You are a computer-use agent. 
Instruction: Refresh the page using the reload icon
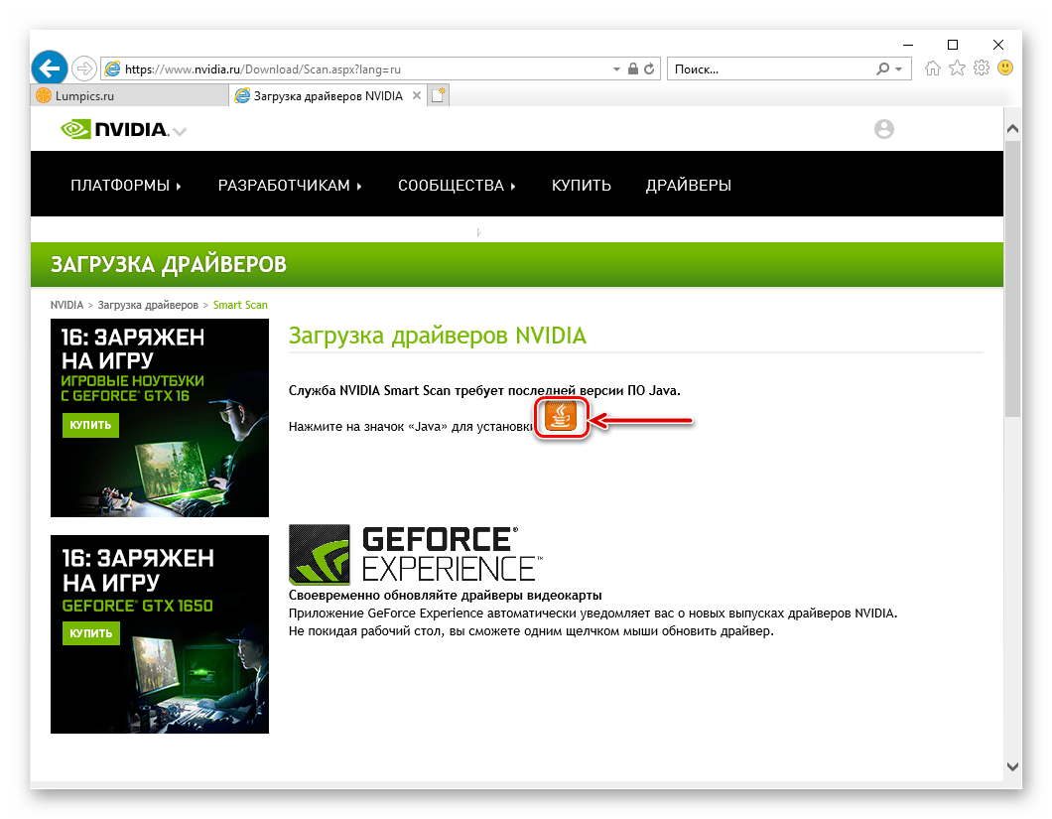649,69
